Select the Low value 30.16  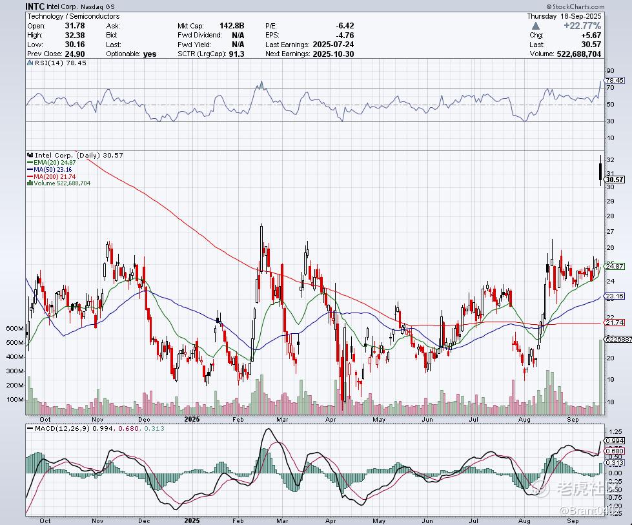[75, 45]
